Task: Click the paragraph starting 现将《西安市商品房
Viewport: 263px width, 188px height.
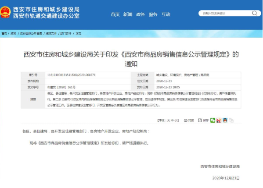Action: (89, 143)
